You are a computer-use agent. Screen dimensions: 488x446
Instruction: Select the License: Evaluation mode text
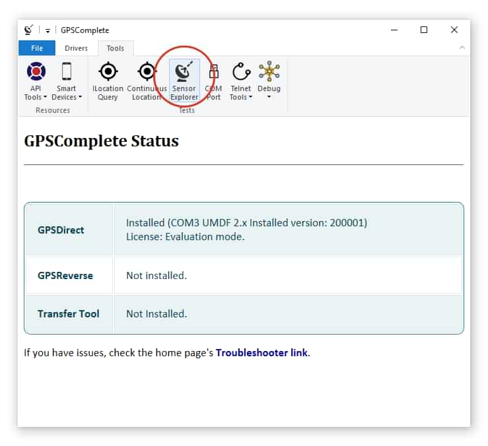click(185, 237)
